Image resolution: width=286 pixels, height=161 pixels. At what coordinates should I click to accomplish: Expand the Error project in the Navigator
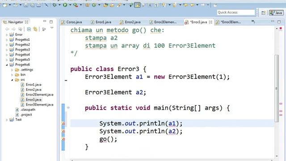pos(7,35)
